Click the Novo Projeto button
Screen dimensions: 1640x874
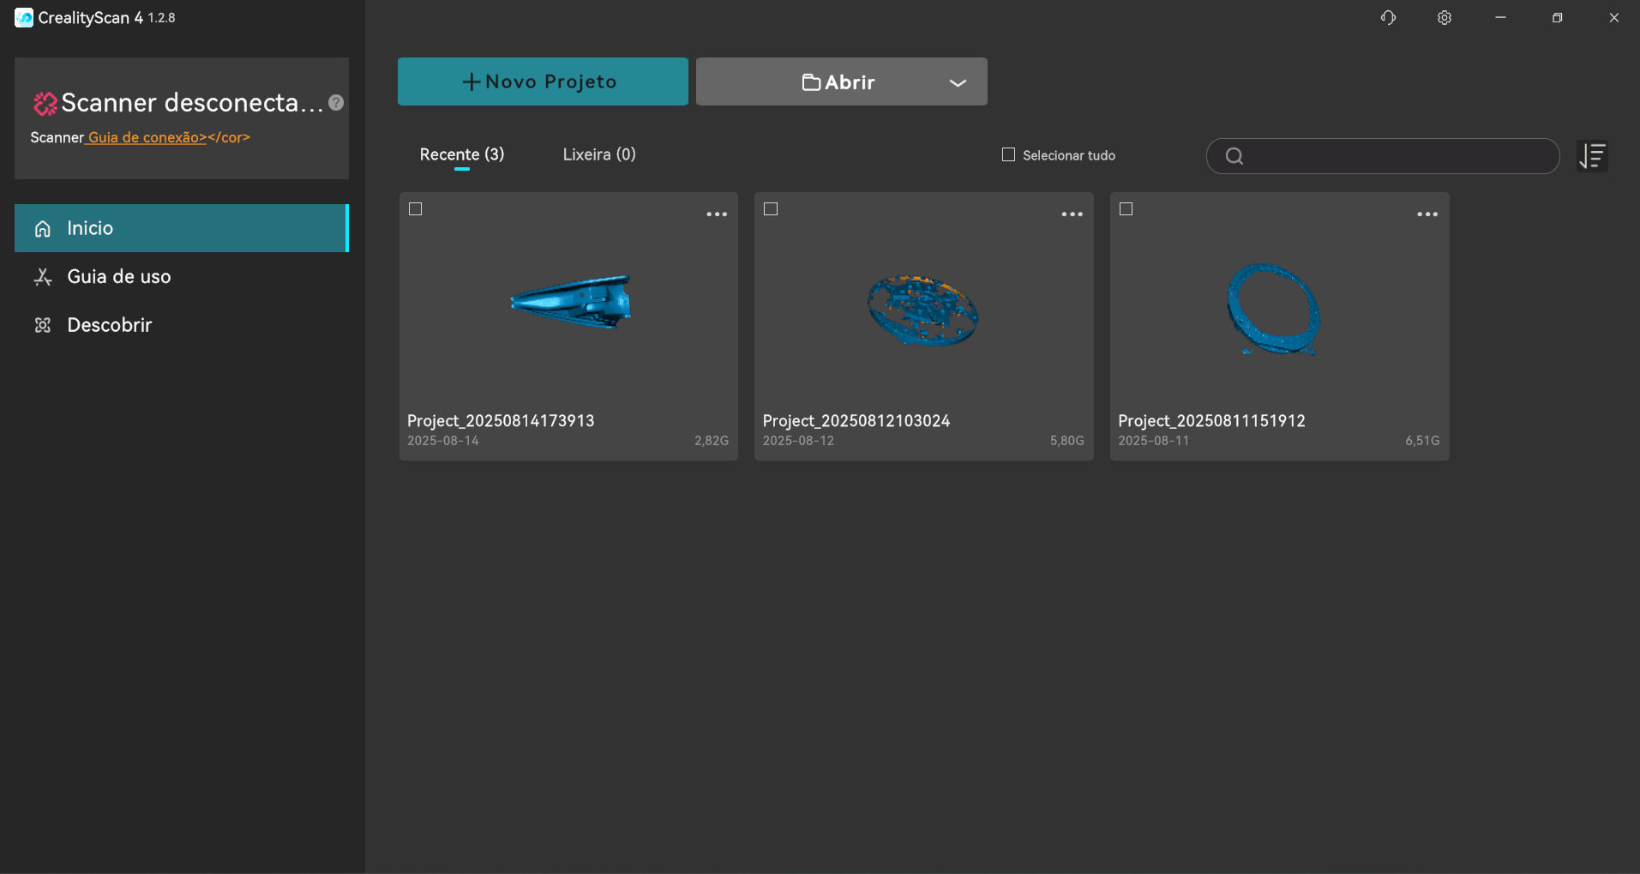coord(543,81)
